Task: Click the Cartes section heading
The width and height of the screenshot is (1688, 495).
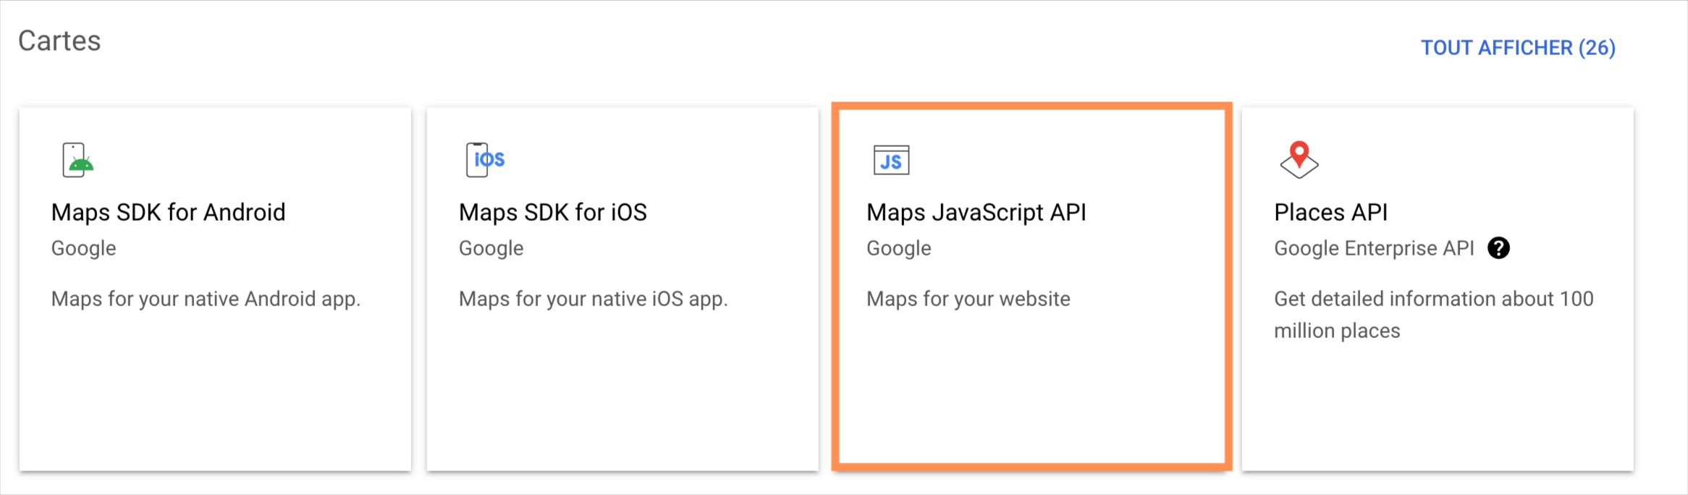Action: [59, 41]
